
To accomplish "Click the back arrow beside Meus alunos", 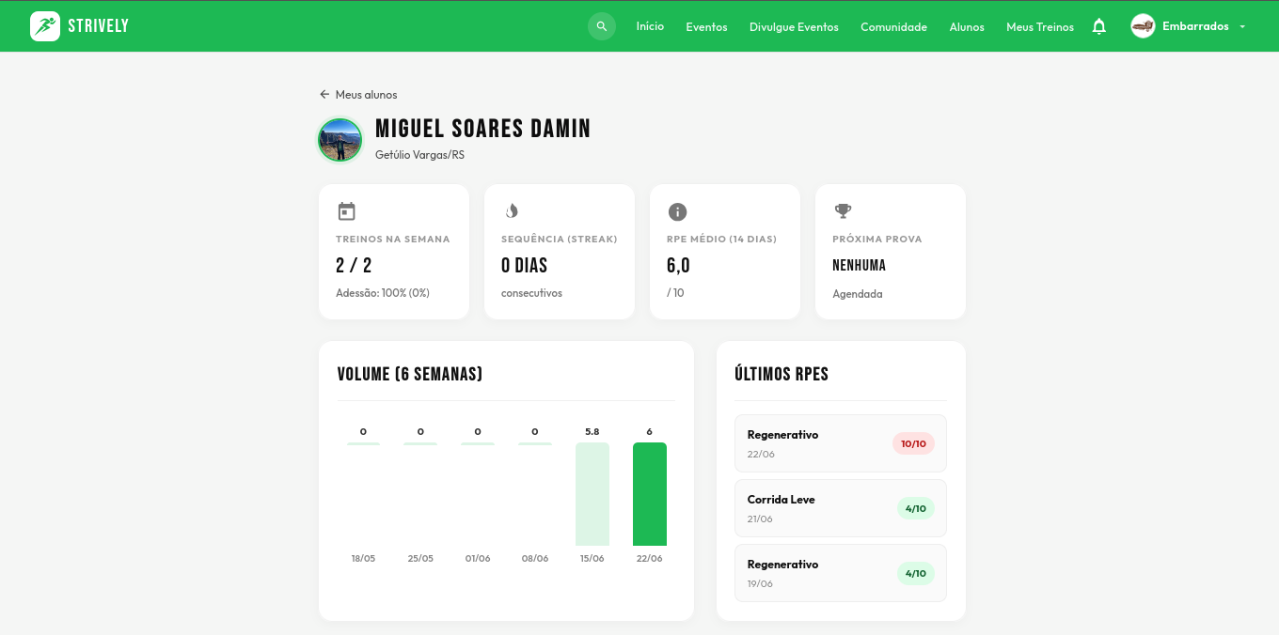I will coord(324,94).
